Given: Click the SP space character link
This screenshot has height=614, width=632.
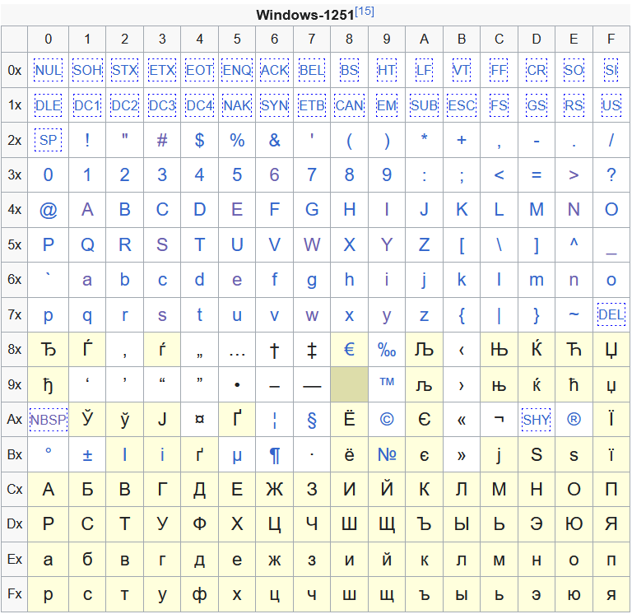Looking at the screenshot, I should 48,140.
